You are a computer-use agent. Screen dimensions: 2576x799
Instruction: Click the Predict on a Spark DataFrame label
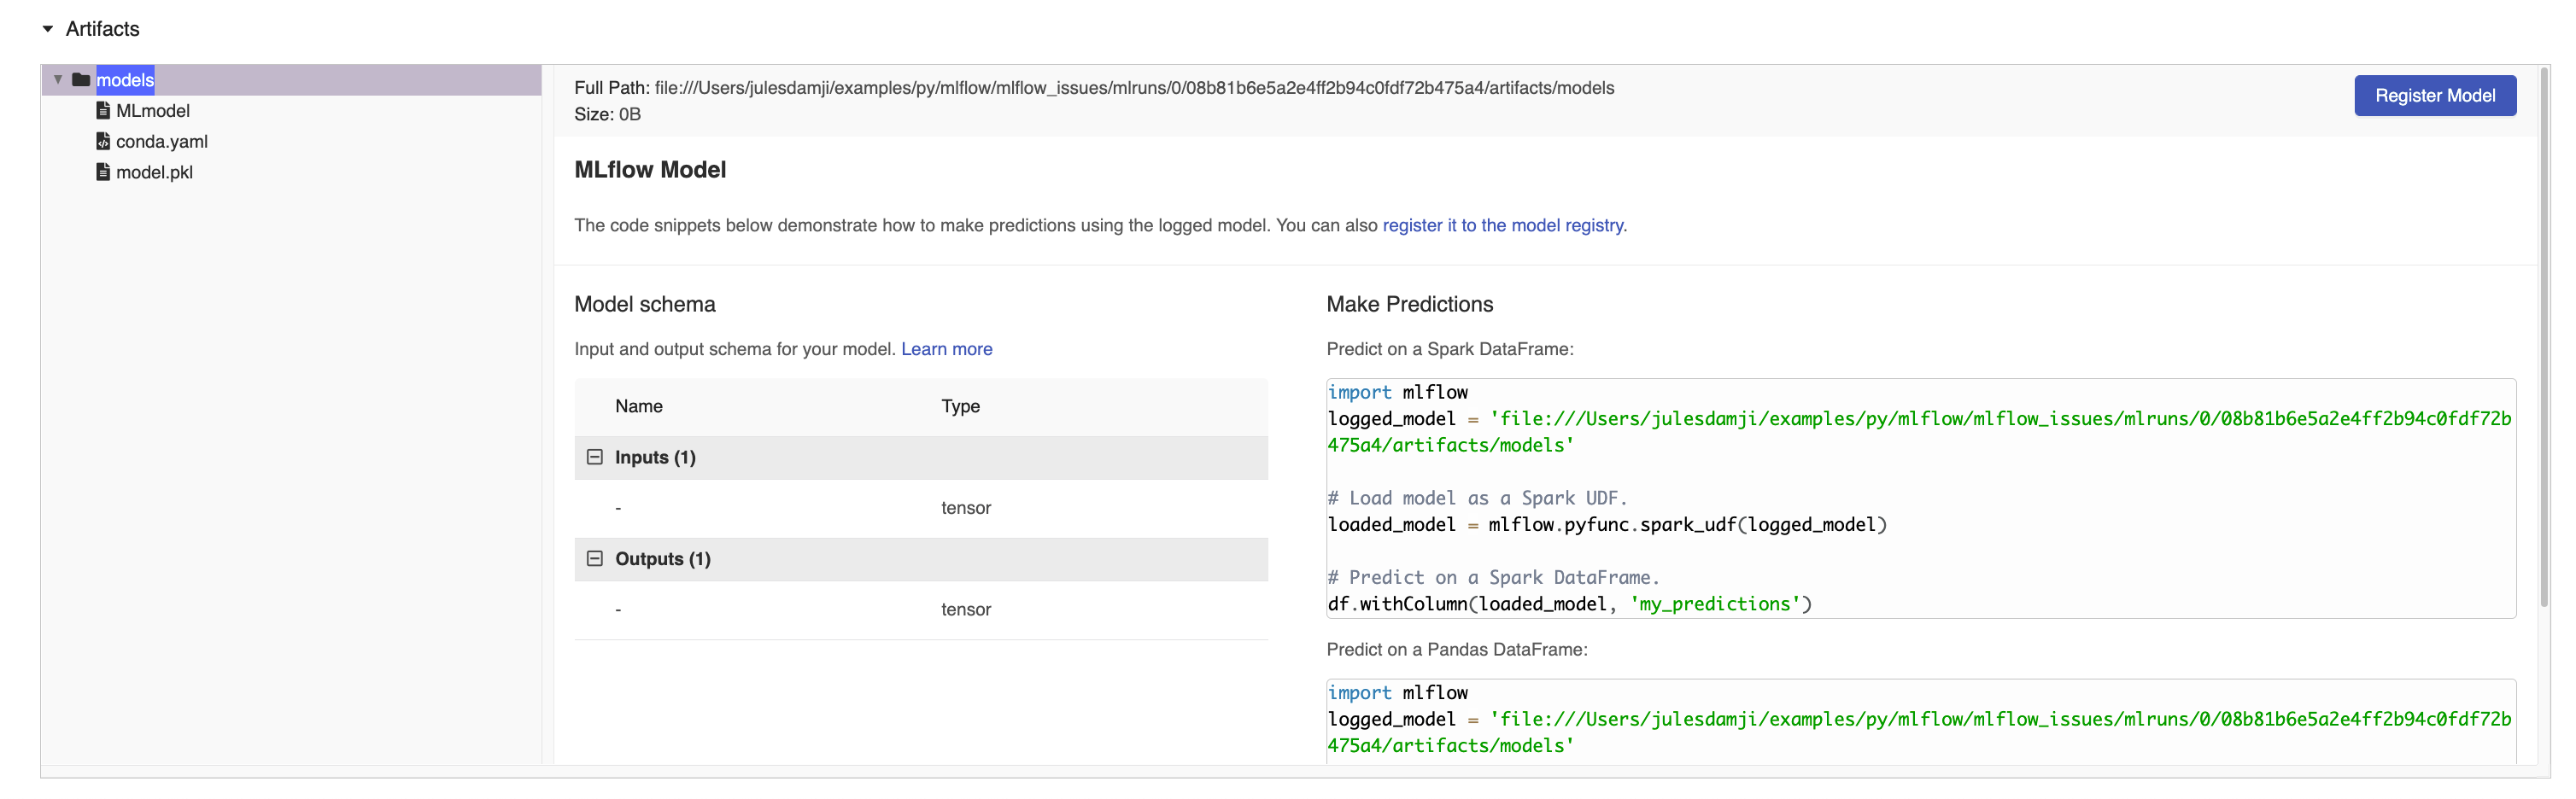(x=1449, y=349)
